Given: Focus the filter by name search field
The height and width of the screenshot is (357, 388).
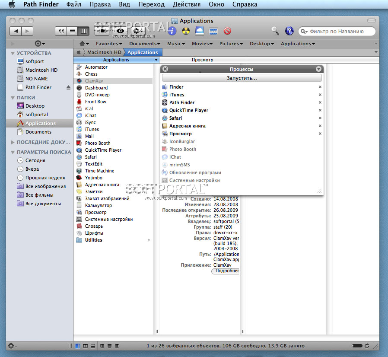Looking at the screenshot, I should 337,32.
